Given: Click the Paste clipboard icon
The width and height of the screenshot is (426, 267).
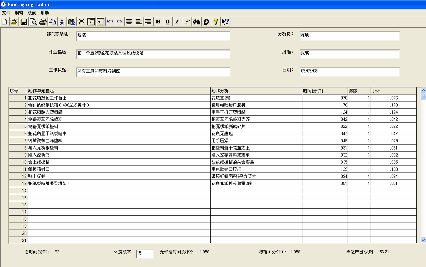Looking at the screenshot, I should (71, 22).
